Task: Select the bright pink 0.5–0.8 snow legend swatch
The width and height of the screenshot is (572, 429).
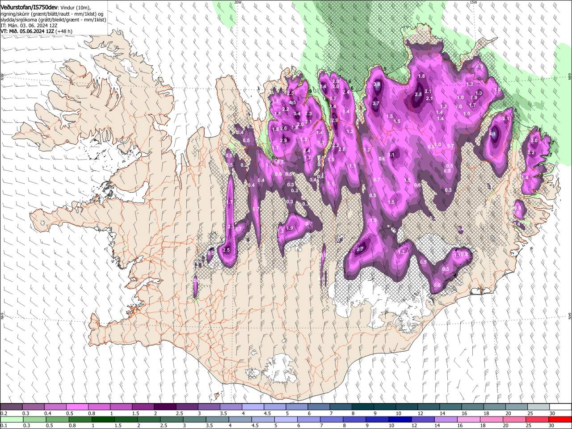Action: click(x=77, y=407)
